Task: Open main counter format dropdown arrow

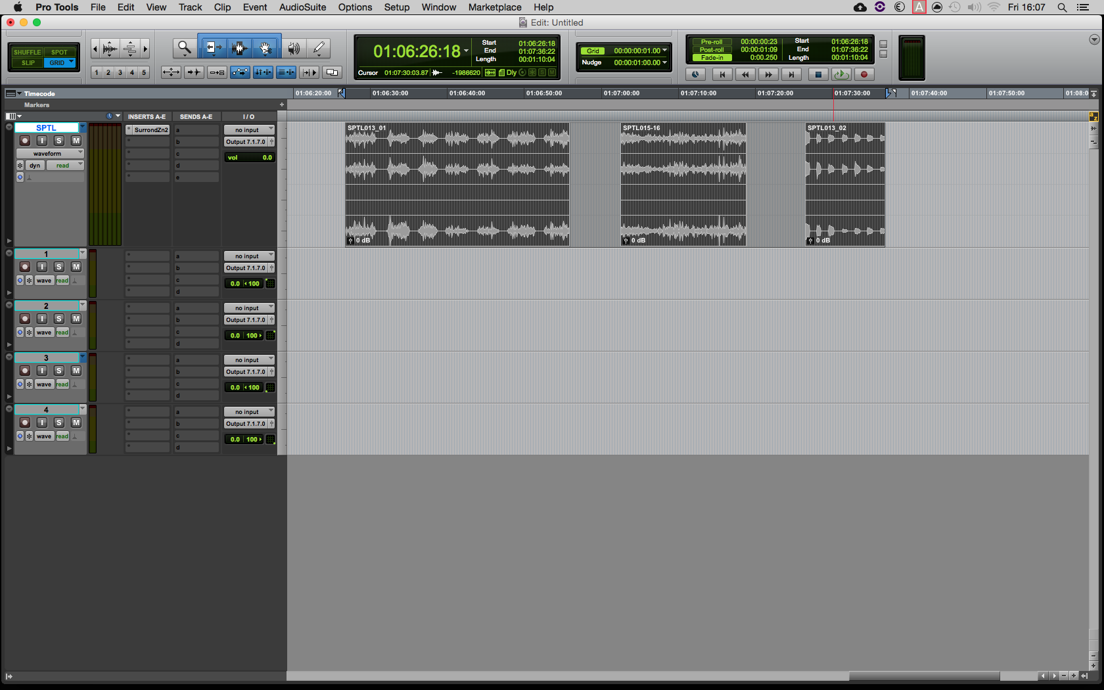Action: tap(467, 51)
